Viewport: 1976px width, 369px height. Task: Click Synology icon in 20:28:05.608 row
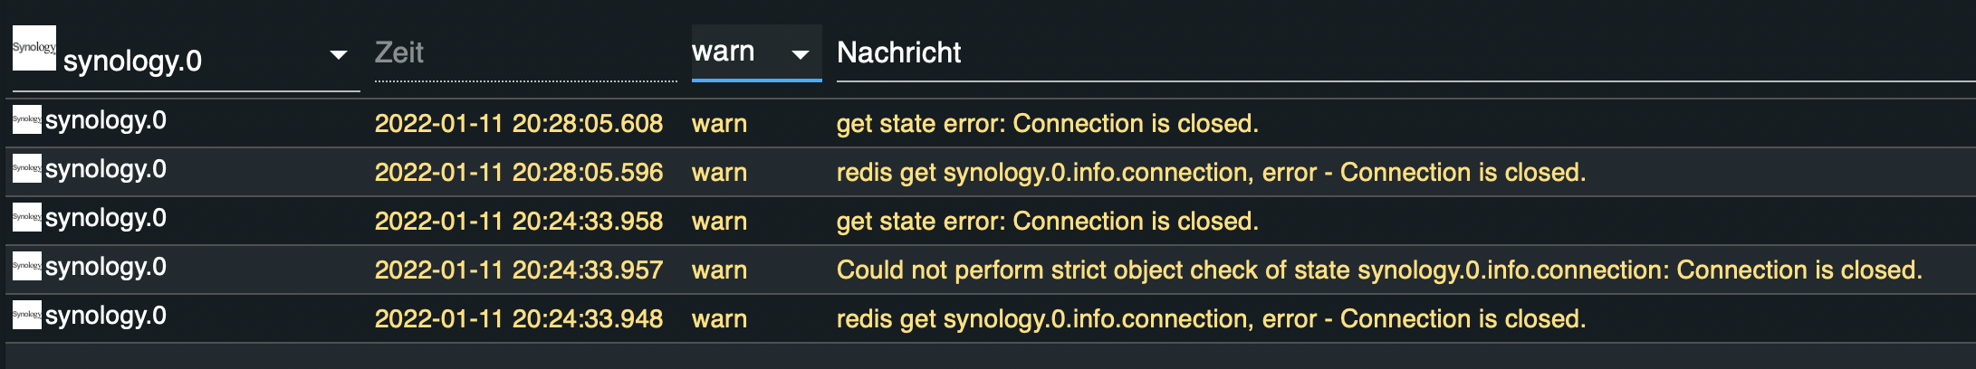pos(26,119)
